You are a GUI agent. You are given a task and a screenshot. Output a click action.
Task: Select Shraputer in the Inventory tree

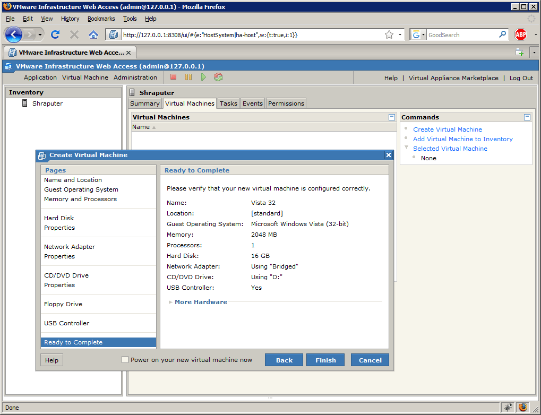coord(47,103)
